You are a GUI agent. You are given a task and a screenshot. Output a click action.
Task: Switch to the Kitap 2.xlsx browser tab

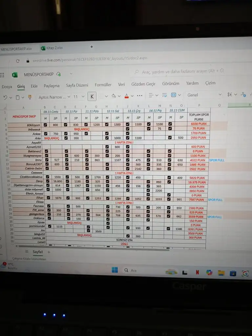(52, 48)
